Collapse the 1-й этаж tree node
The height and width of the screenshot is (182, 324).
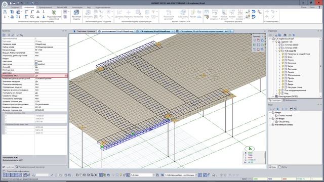click(x=276, y=51)
